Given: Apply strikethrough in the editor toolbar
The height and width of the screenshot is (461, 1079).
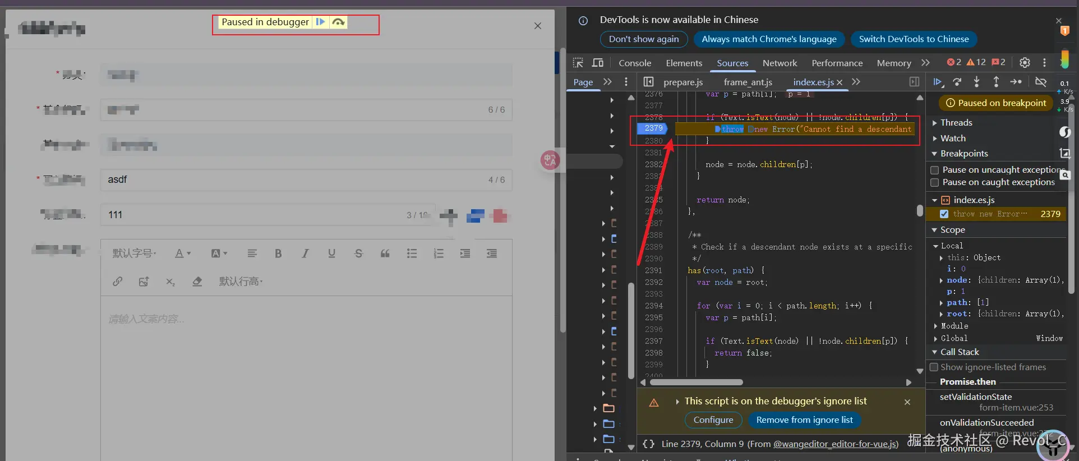Looking at the screenshot, I should tap(358, 253).
